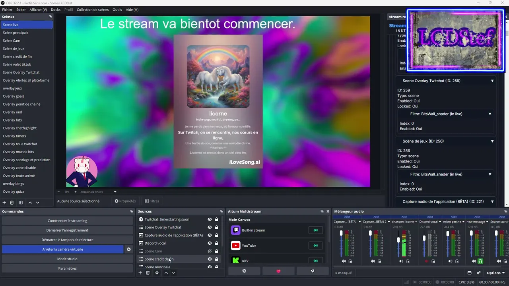
Task: Remove selected source with trash icon
Action: [148, 273]
